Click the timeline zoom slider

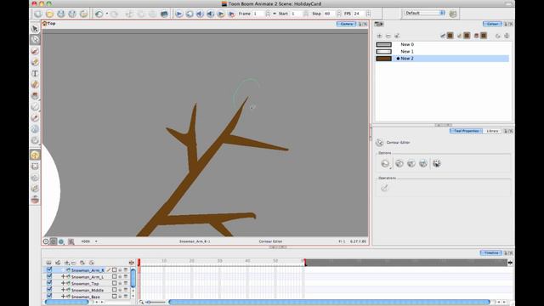point(156,303)
